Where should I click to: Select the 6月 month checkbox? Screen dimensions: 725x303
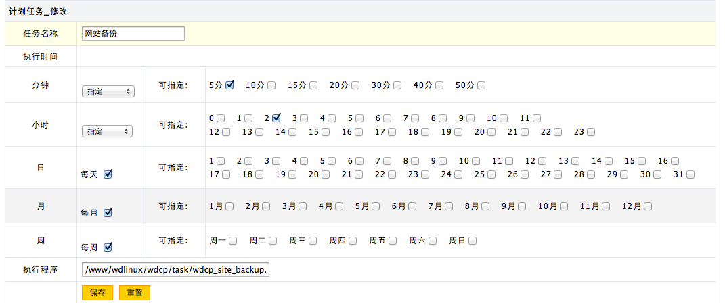pyautogui.click(x=412, y=206)
